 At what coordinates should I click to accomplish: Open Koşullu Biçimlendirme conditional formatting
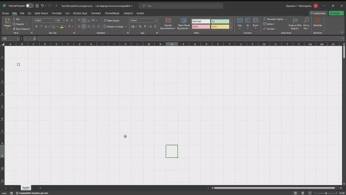coord(168,24)
